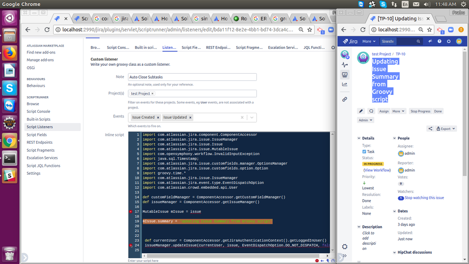Click the share icon on issue
This screenshot has width=469, height=264.
tap(430, 129)
